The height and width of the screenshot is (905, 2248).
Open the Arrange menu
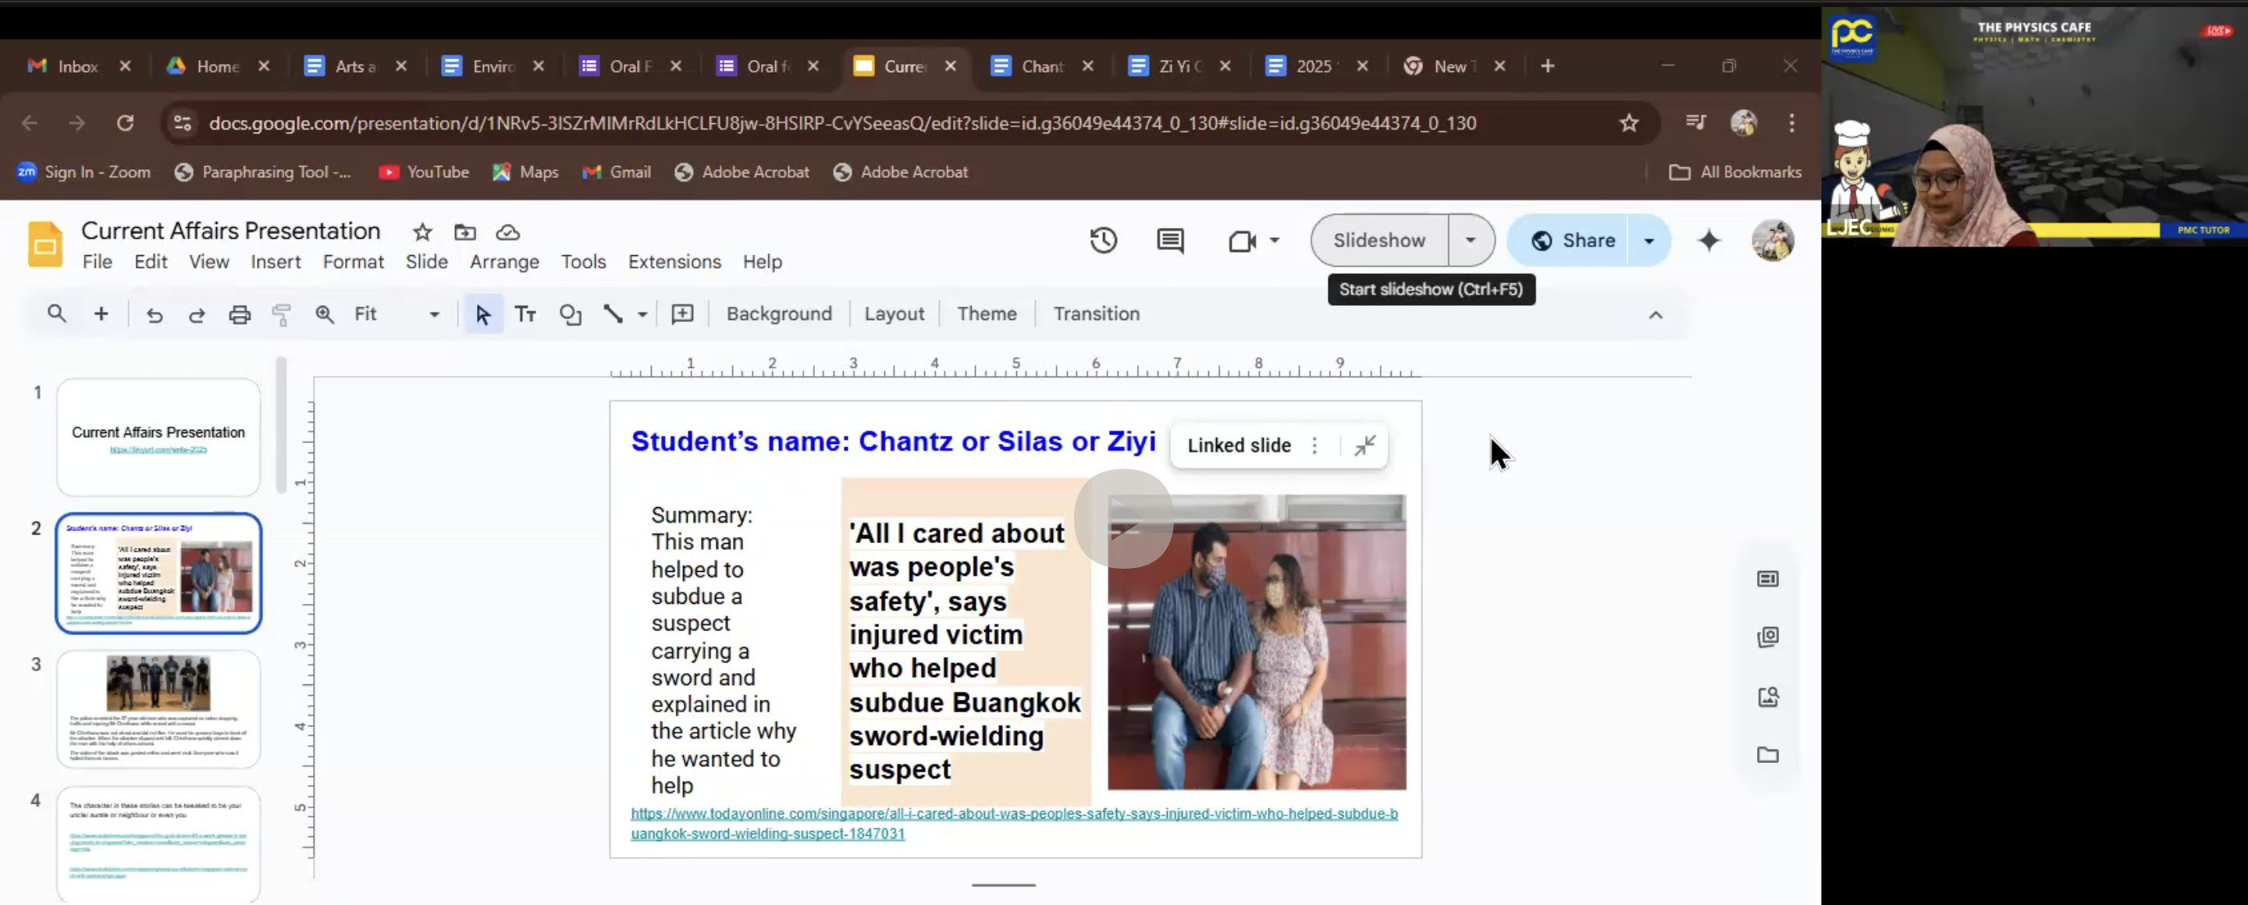pyautogui.click(x=504, y=261)
